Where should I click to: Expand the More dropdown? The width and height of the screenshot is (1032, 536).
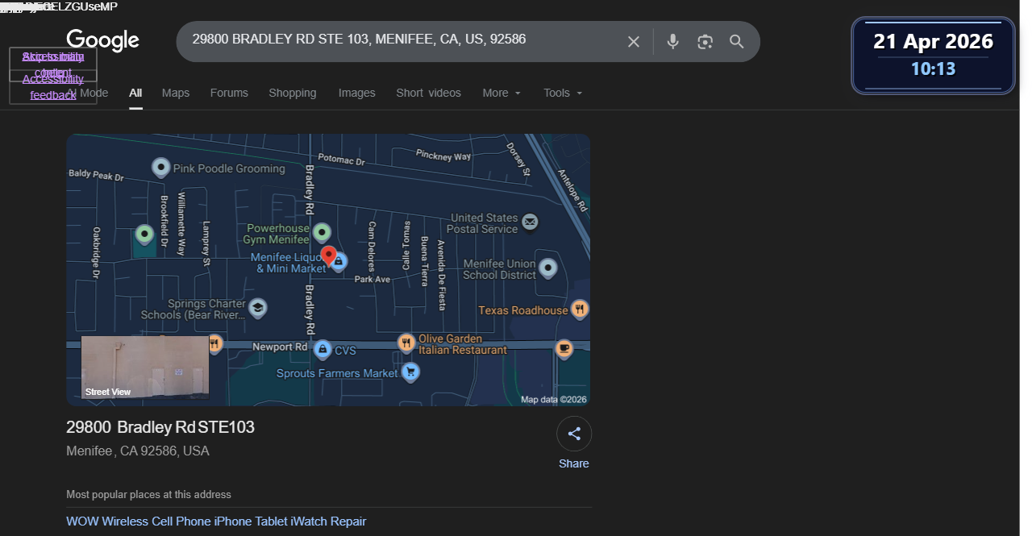point(501,93)
